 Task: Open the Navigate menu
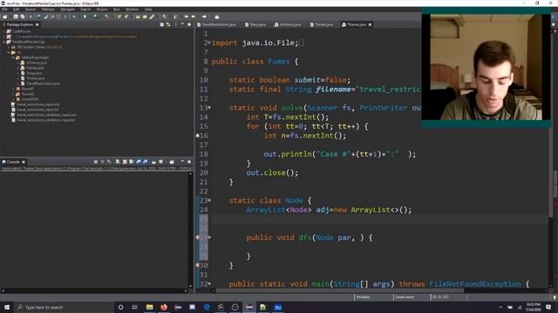pos(67,10)
